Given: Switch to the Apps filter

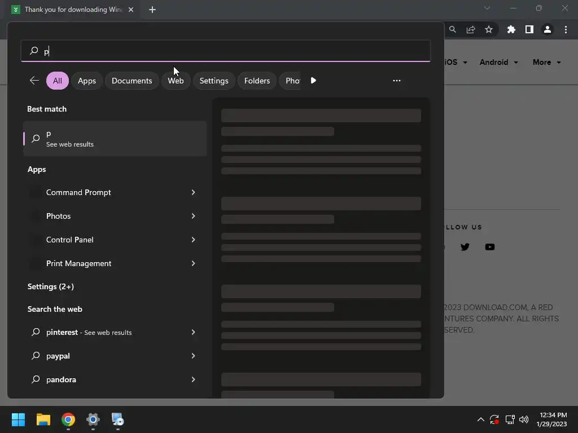Looking at the screenshot, I should click(x=86, y=81).
